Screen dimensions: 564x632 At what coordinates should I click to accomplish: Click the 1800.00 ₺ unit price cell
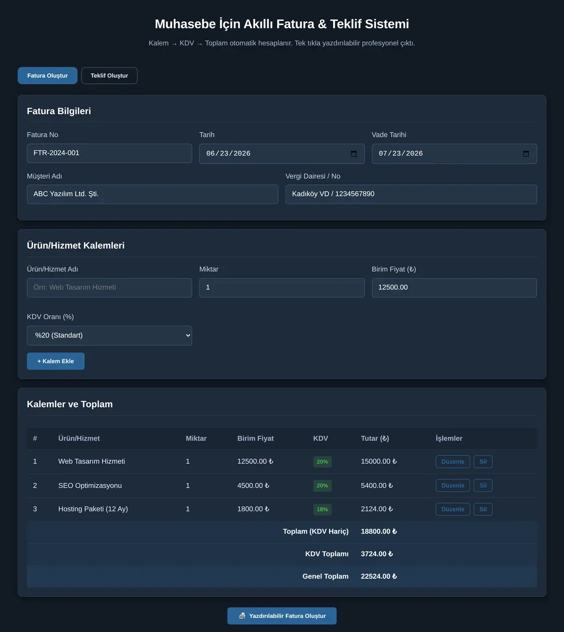point(253,509)
